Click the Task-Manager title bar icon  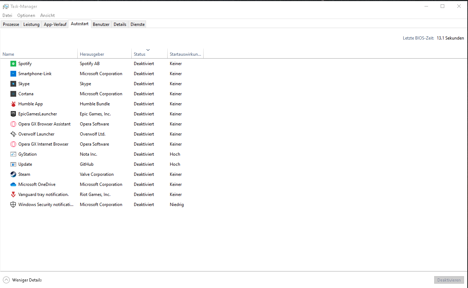click(6, 6)
